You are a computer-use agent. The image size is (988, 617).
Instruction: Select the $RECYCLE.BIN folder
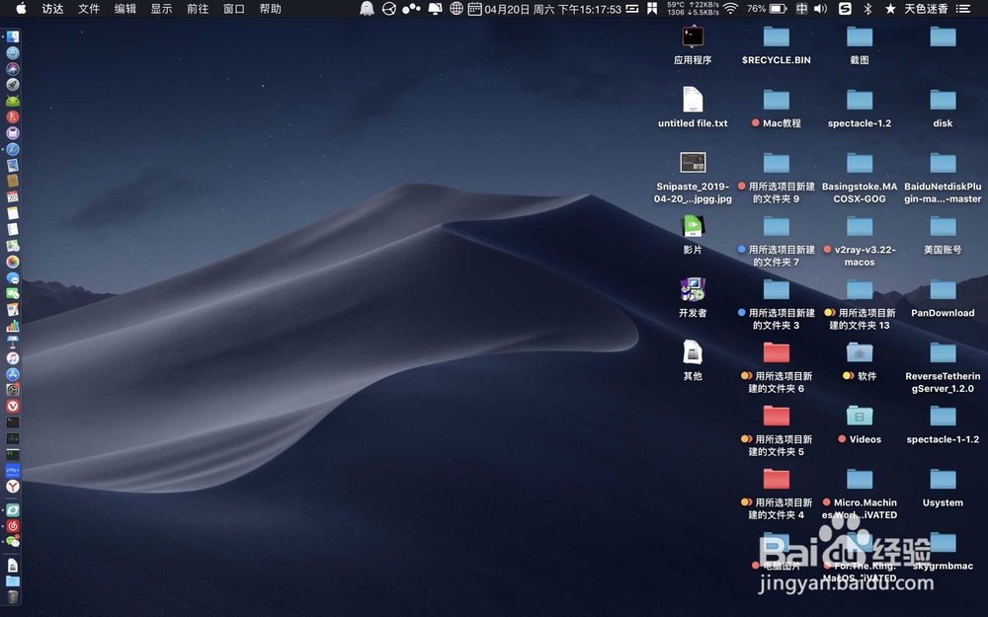click(777, 45)
